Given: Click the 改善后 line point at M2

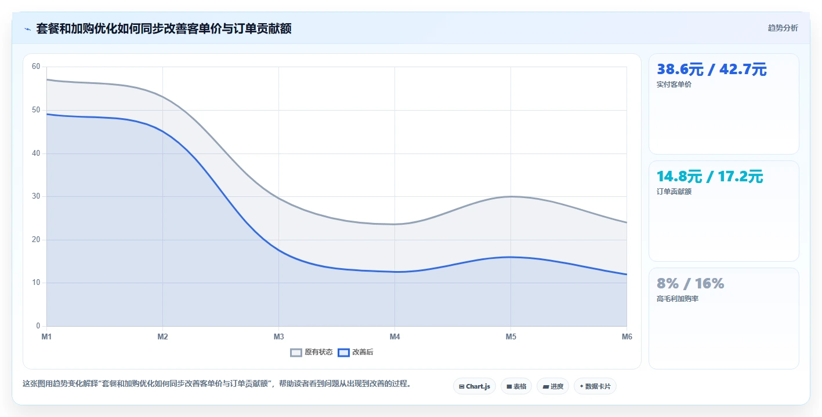Looking at the screenshot, I should [162, 131].
